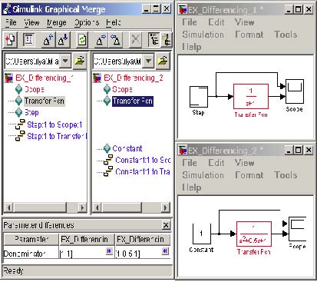317x282 pixels.
Task: Click Transfer Fcn block in EX_Differencing_2 model
Action: click(x=254, y=234)
